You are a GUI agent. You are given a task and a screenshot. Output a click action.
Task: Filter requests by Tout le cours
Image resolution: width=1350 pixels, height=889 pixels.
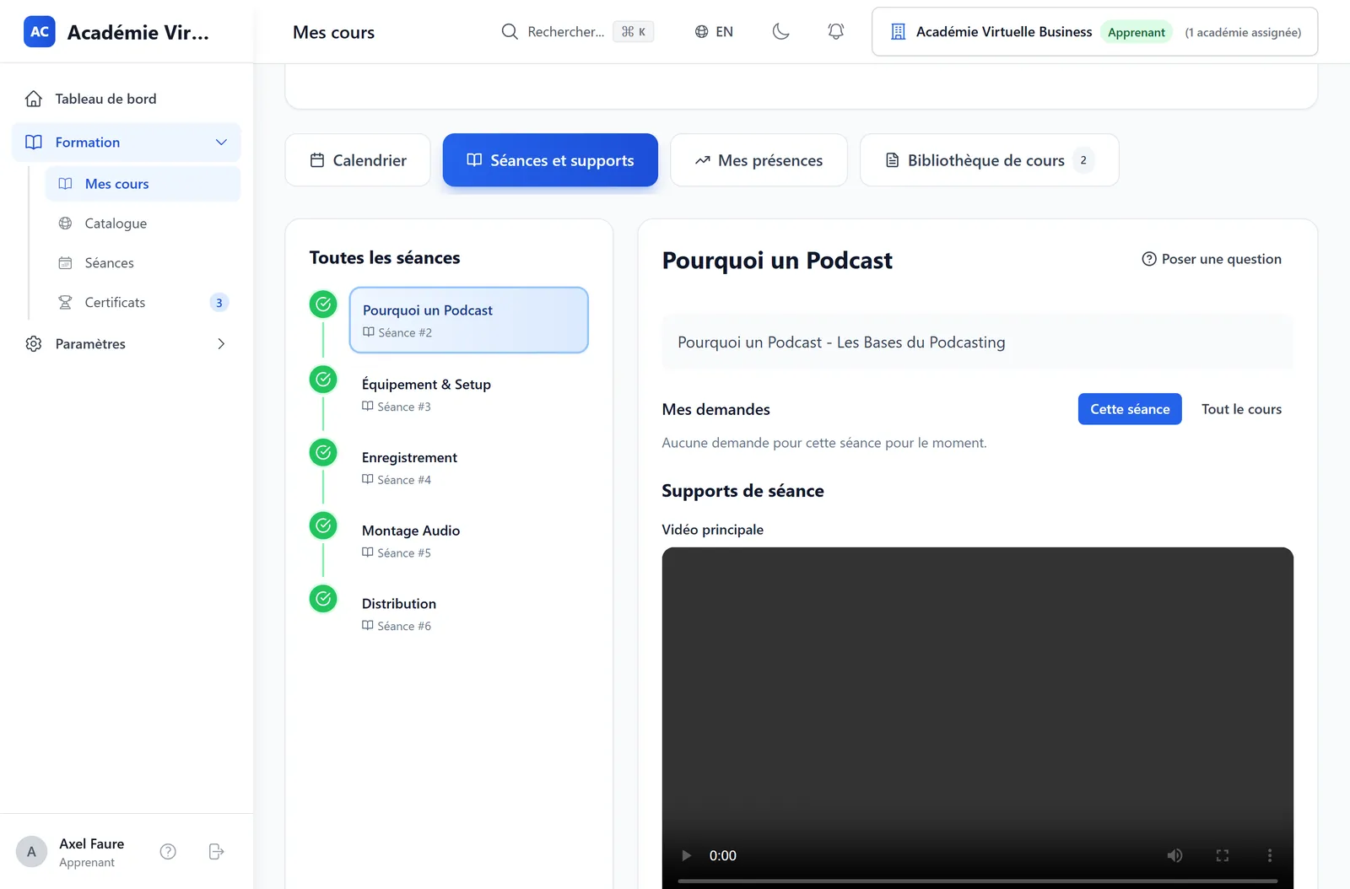click(1241, 409)
